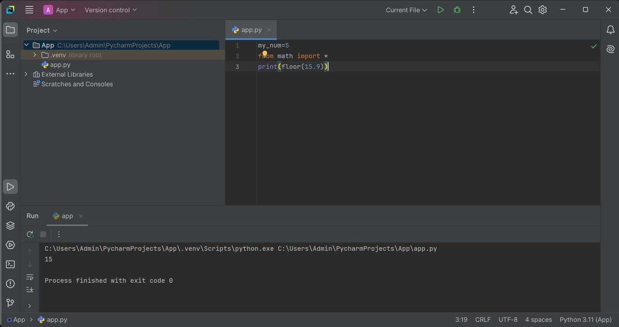Open Python 3.11 (App) interpreter selector
This screenshot has height=327, width=619.
[585, 320]
